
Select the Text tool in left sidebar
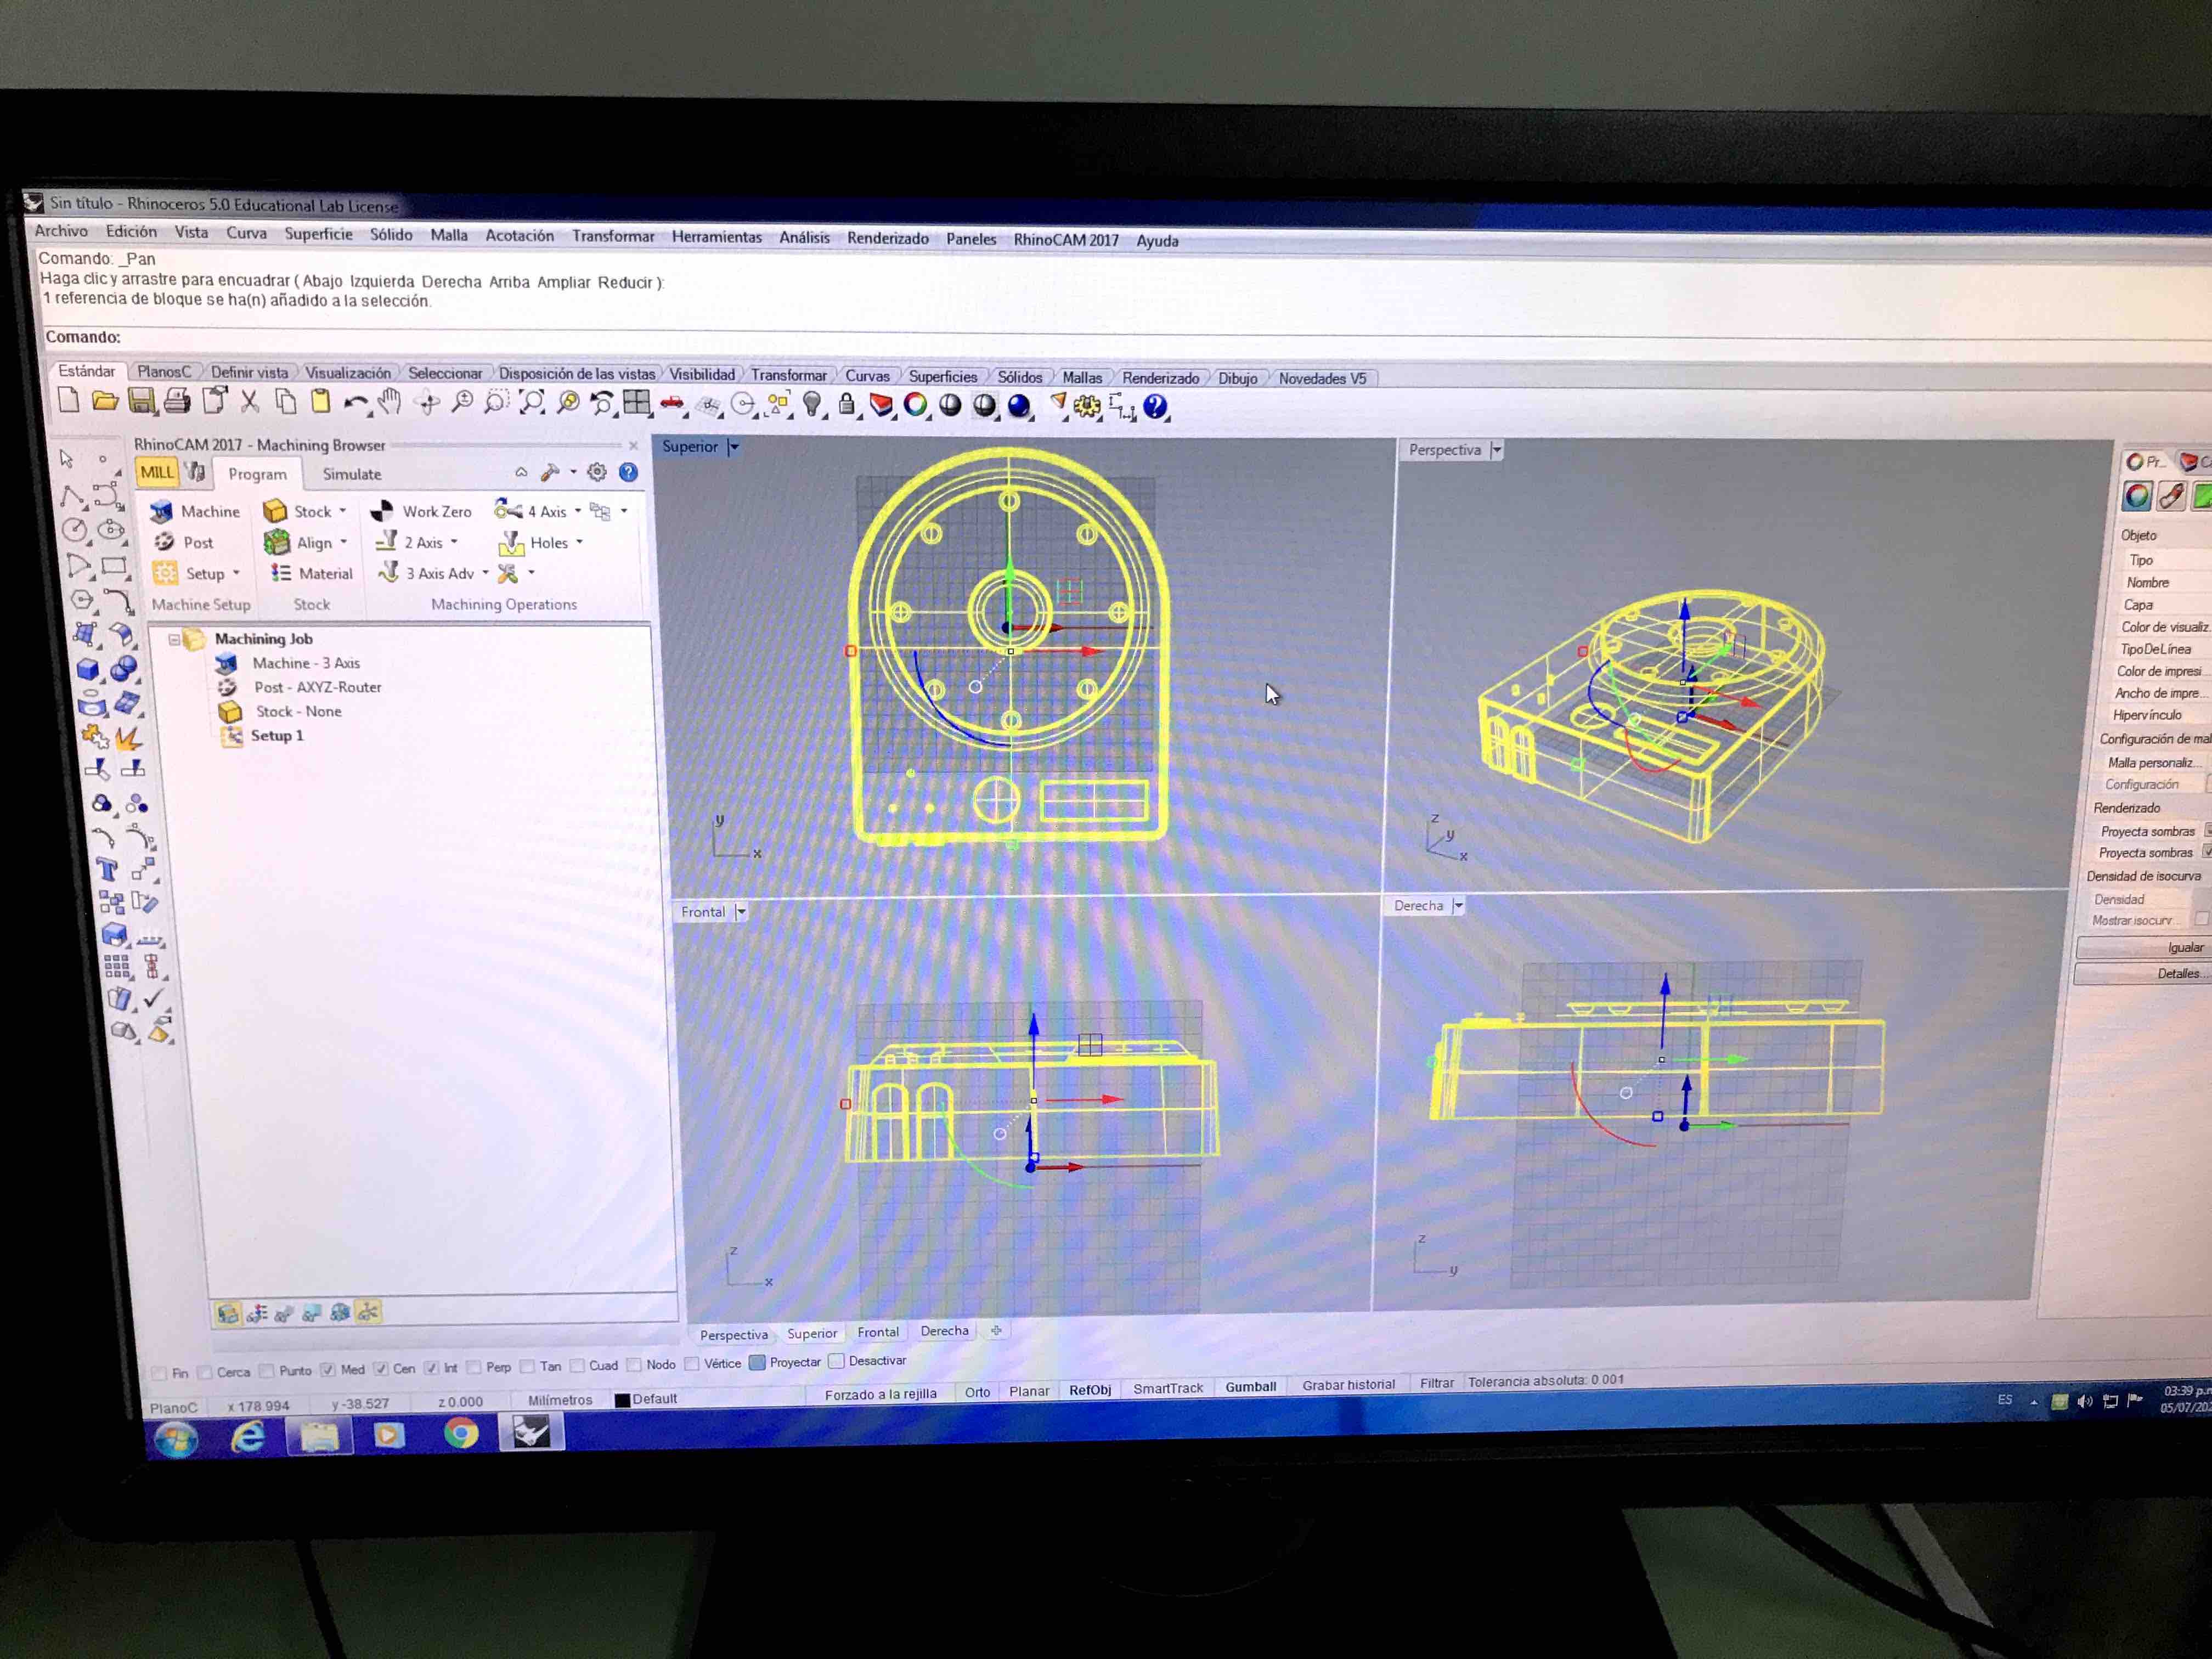pyautogui.click(x=107, y=868)
